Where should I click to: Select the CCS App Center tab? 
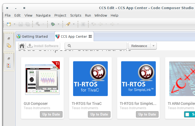pos(74,36)
